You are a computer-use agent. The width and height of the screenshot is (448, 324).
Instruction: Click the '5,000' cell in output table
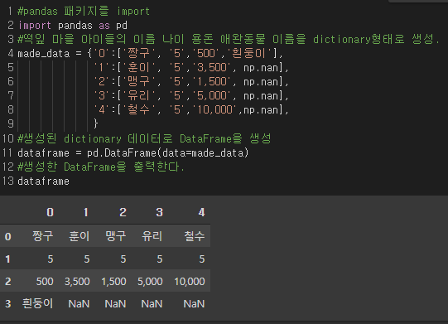pos(150,282)
